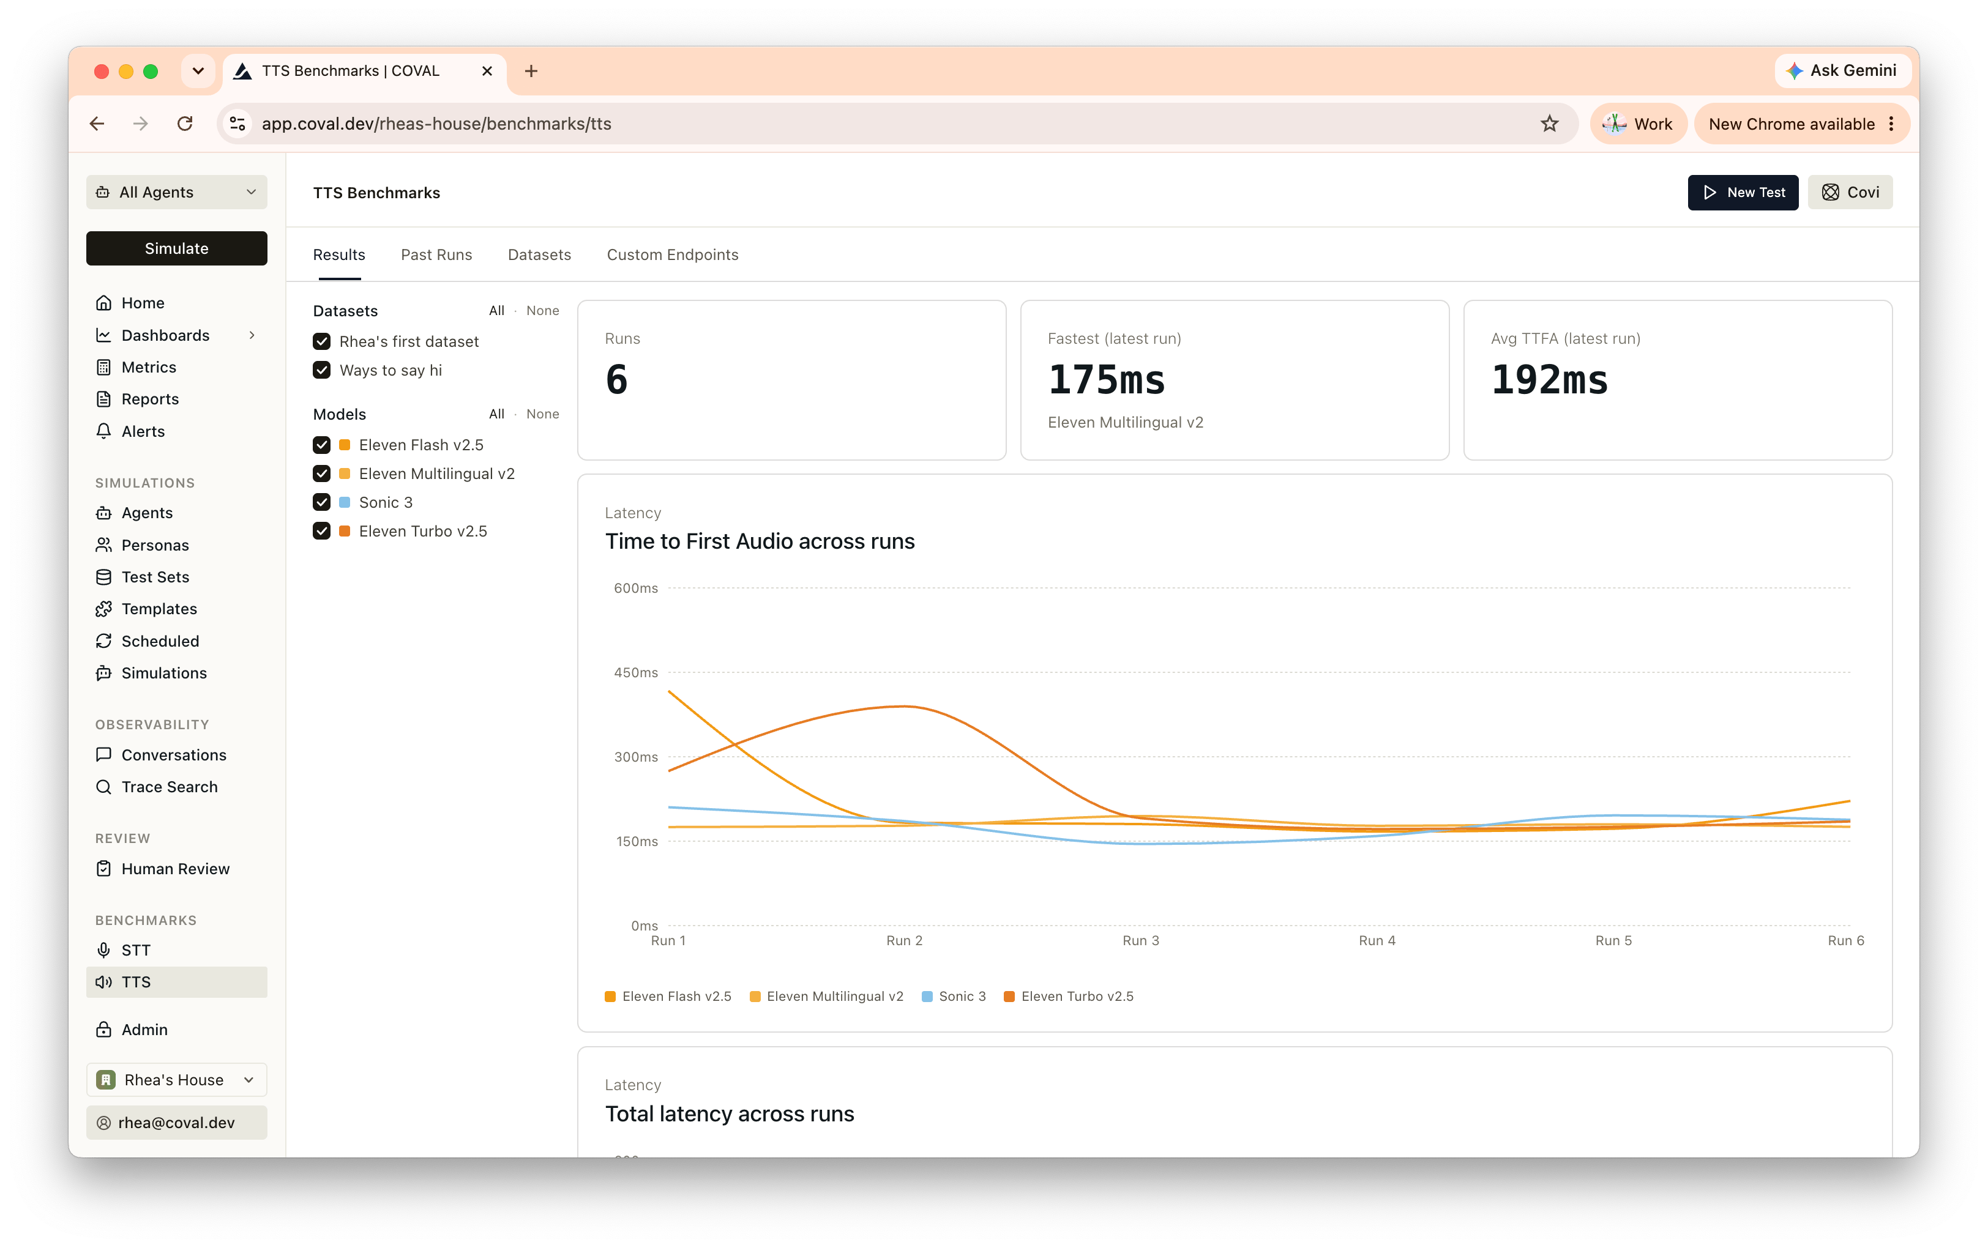Select None for models
Image resolution: width=1988 pixels, height=1248 pixels.
point(542,414)
